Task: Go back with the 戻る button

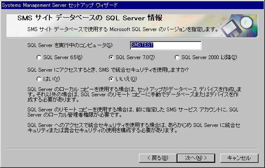Action: (158, 158)
